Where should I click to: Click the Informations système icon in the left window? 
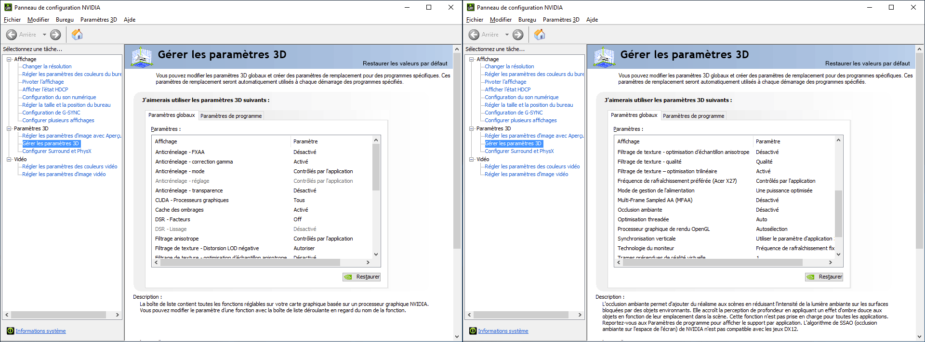10,331
